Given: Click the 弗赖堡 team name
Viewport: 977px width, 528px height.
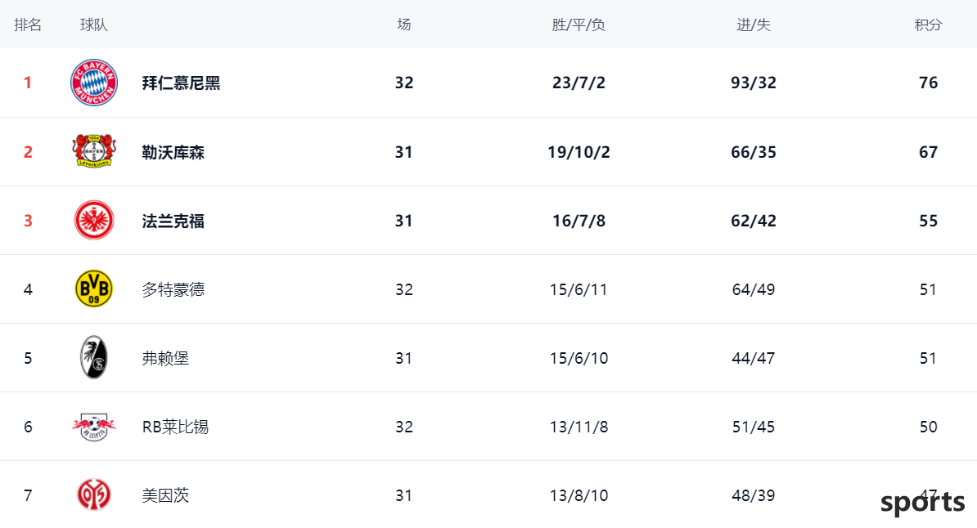Looking at the screenshot, I should point(166,358).
